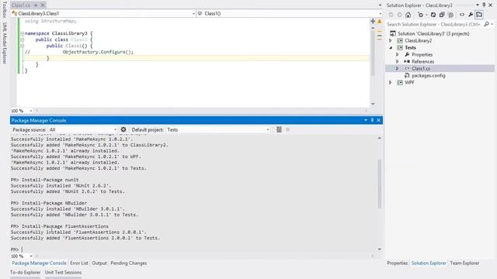The height and width of the screenshot is (279, 497).
Task: Click the console vertical scrollbar thumb
Action: coord(379,184)
